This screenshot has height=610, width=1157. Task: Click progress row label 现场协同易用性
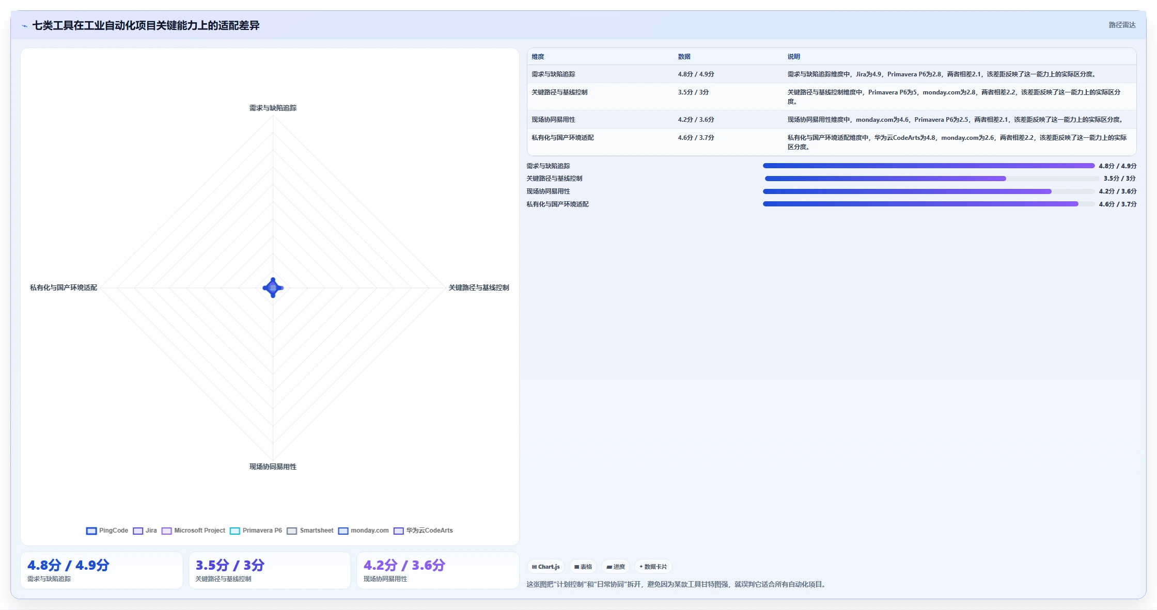[548, 191]
